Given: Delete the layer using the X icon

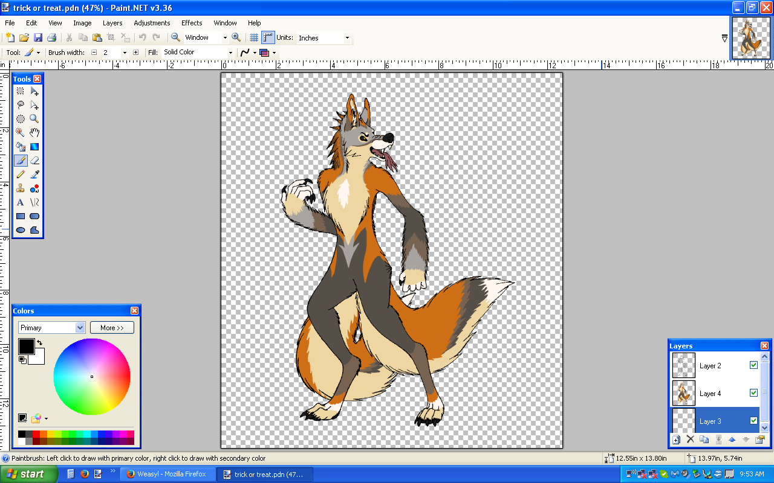Looking at the screenshot, I should (691, 440).
